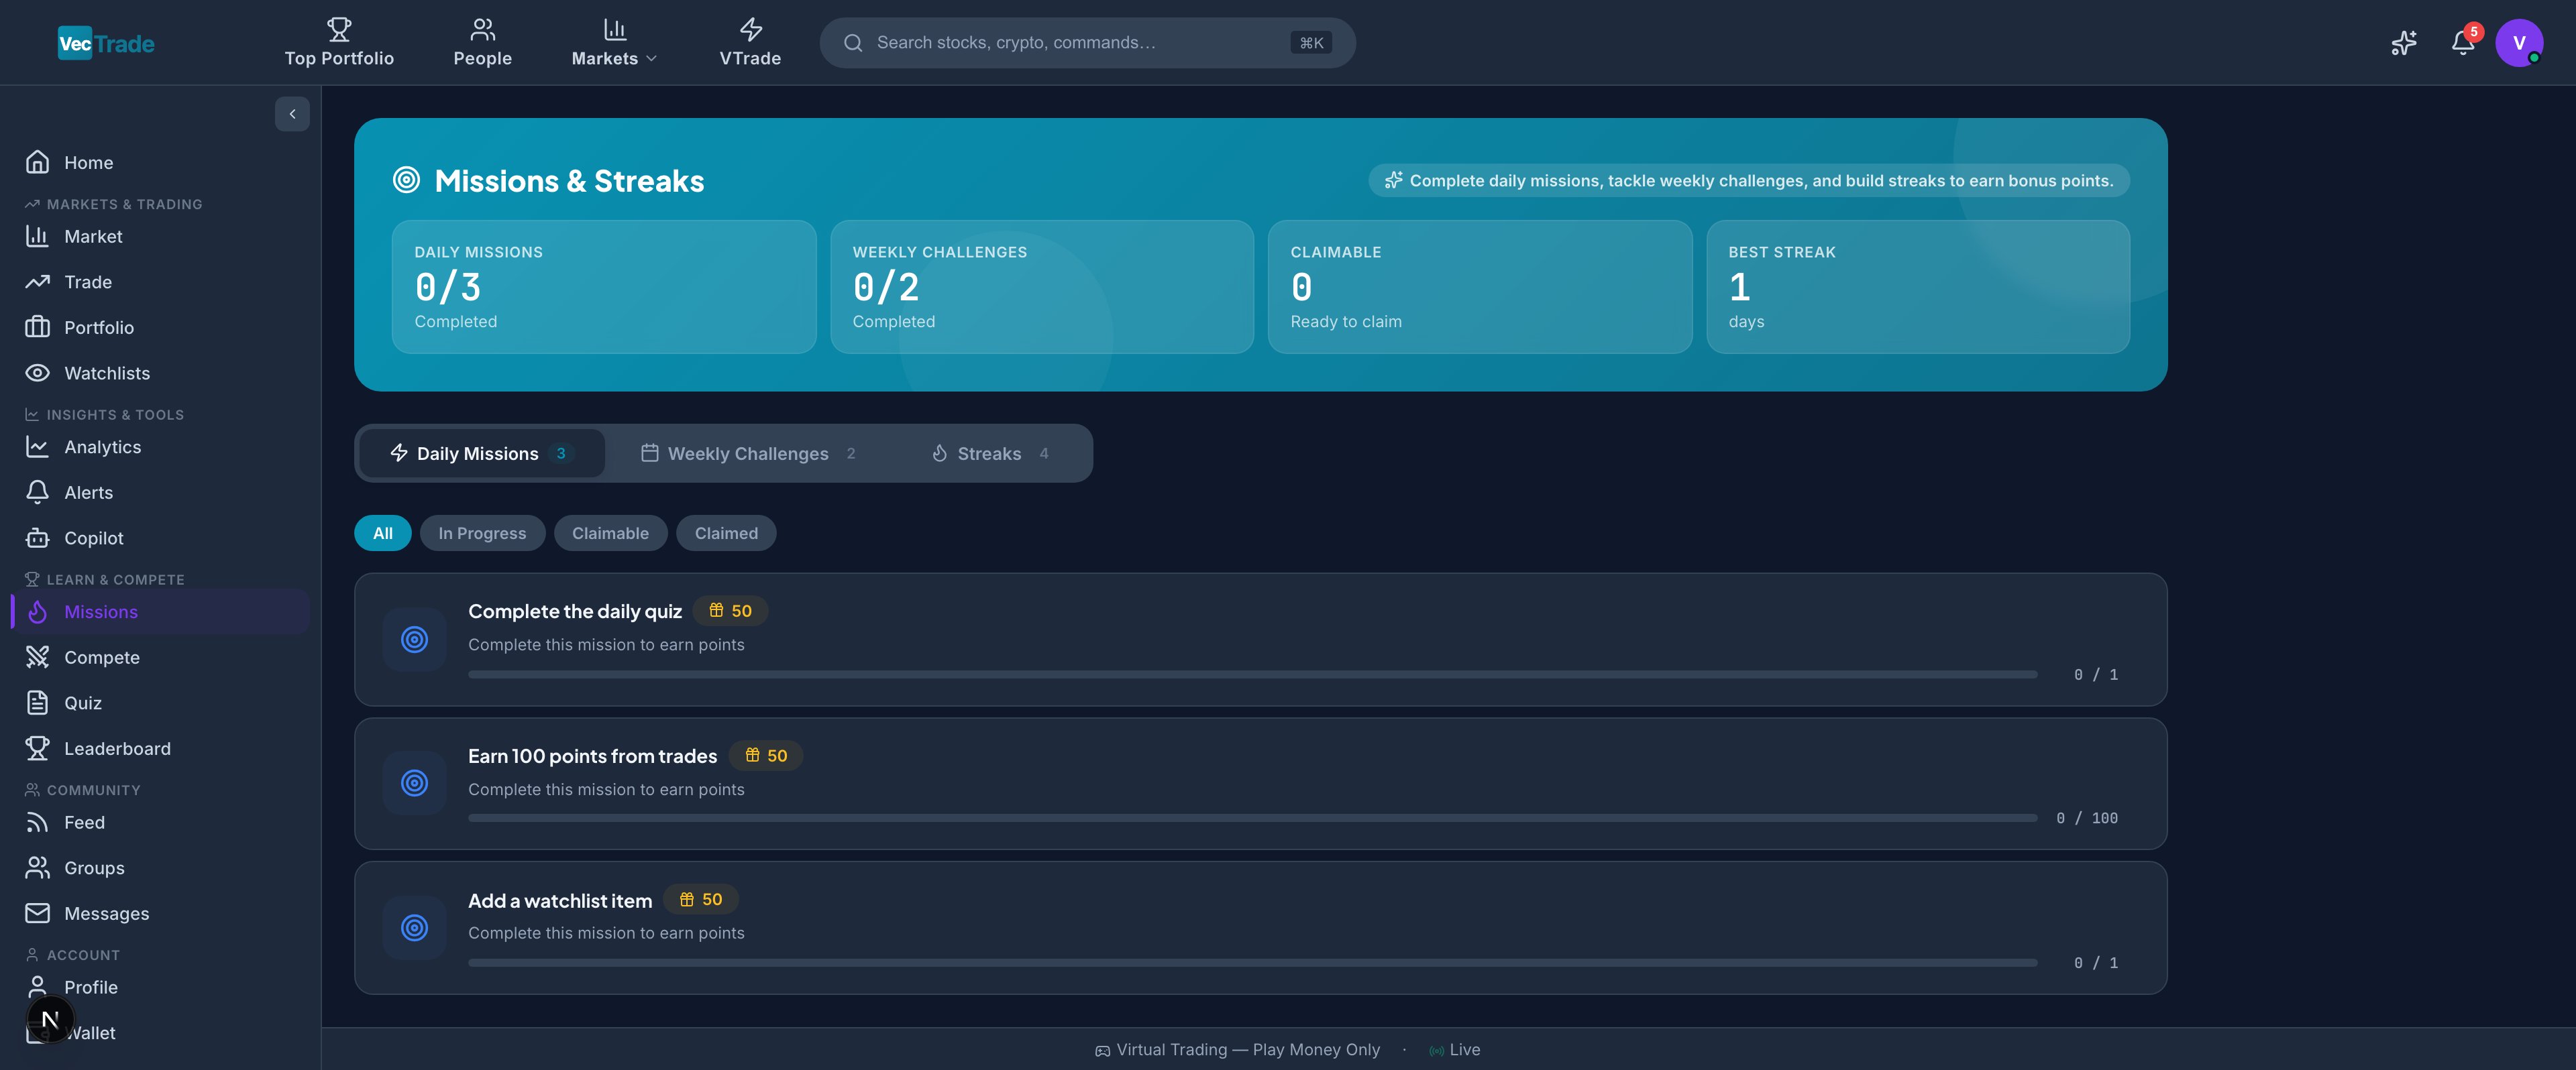Screen dimensions: 2576x1070
Task: Expand the Markets dropdown in top bar
Action: (614, 43)
